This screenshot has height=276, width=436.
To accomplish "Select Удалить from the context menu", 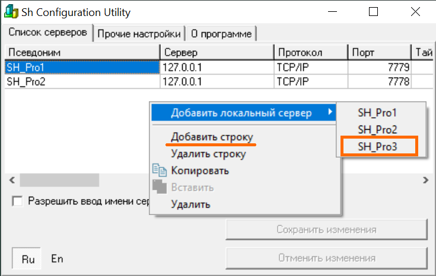I will point(190,205).
